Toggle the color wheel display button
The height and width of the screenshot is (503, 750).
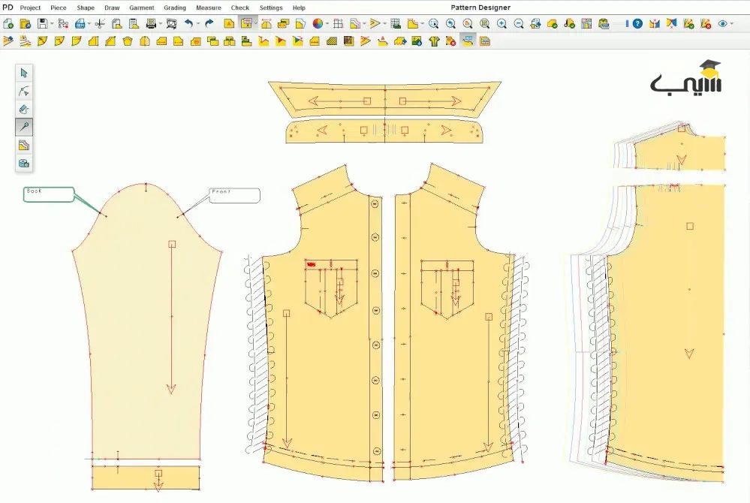[318, 23]
